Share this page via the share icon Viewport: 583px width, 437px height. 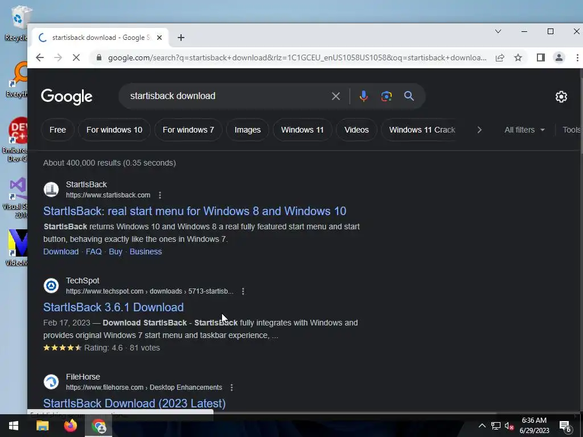coord(500,57)
